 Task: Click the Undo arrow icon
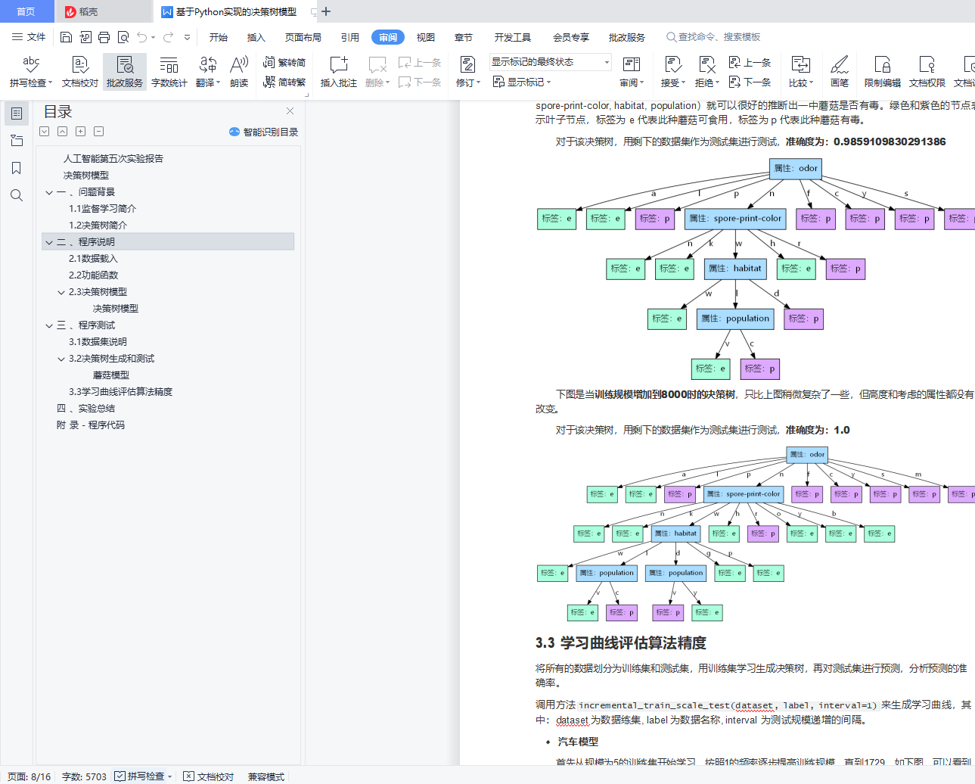pyautogui.click(x=142, y=37)
